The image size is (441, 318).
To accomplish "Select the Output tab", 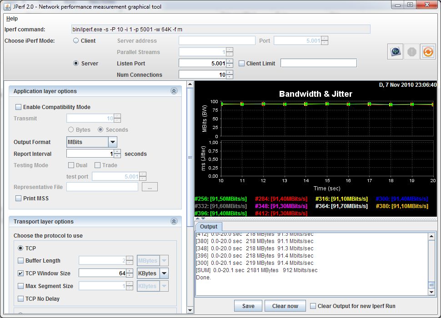I will pyautogui.click(x=209, y=227).
